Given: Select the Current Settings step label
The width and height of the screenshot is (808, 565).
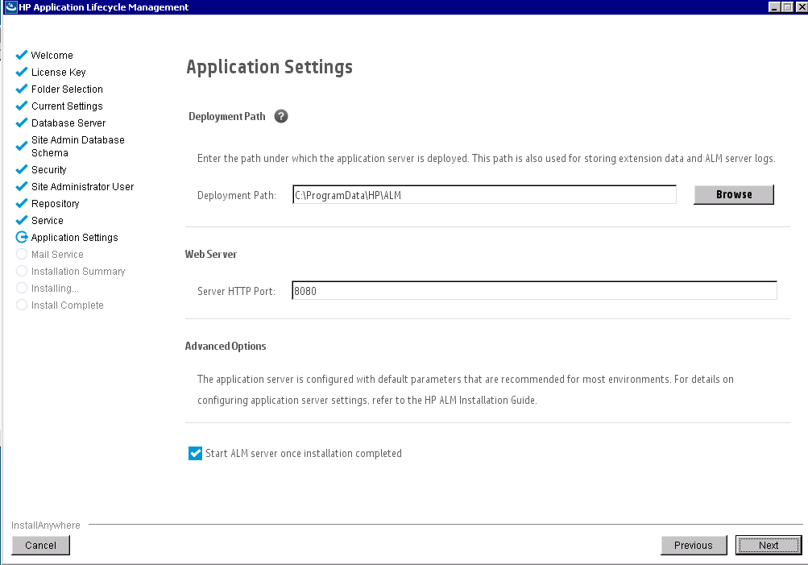Looking at the screenshot, I should [67, 106].
